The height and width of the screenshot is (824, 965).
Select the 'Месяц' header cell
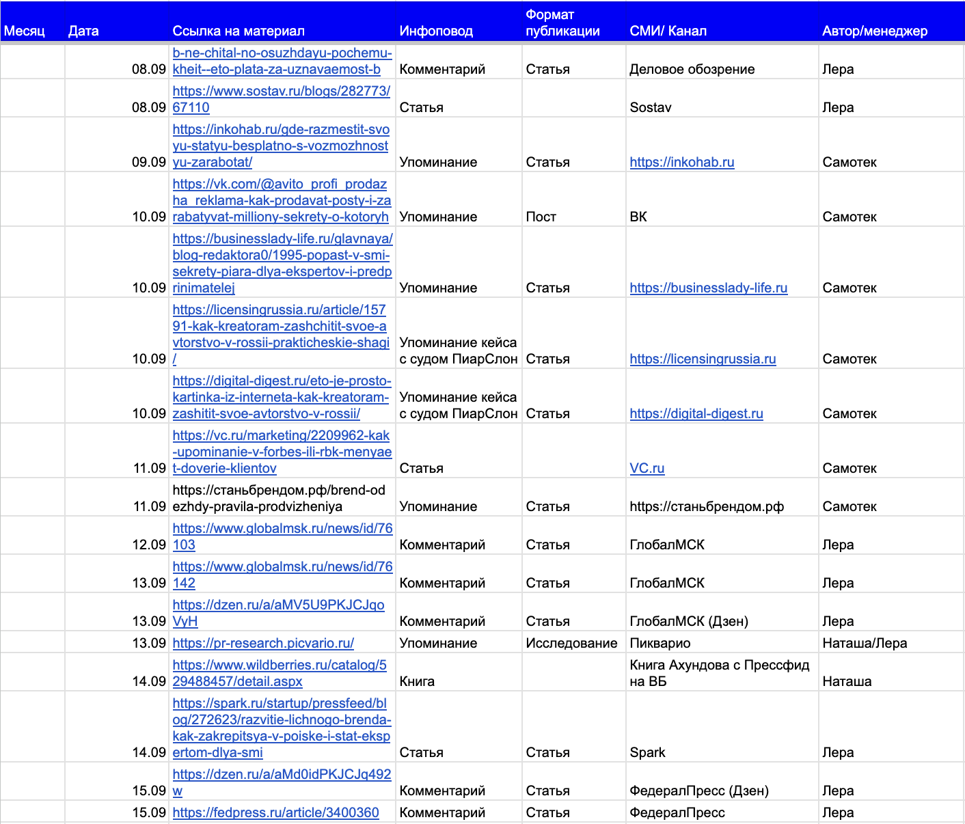32,23
